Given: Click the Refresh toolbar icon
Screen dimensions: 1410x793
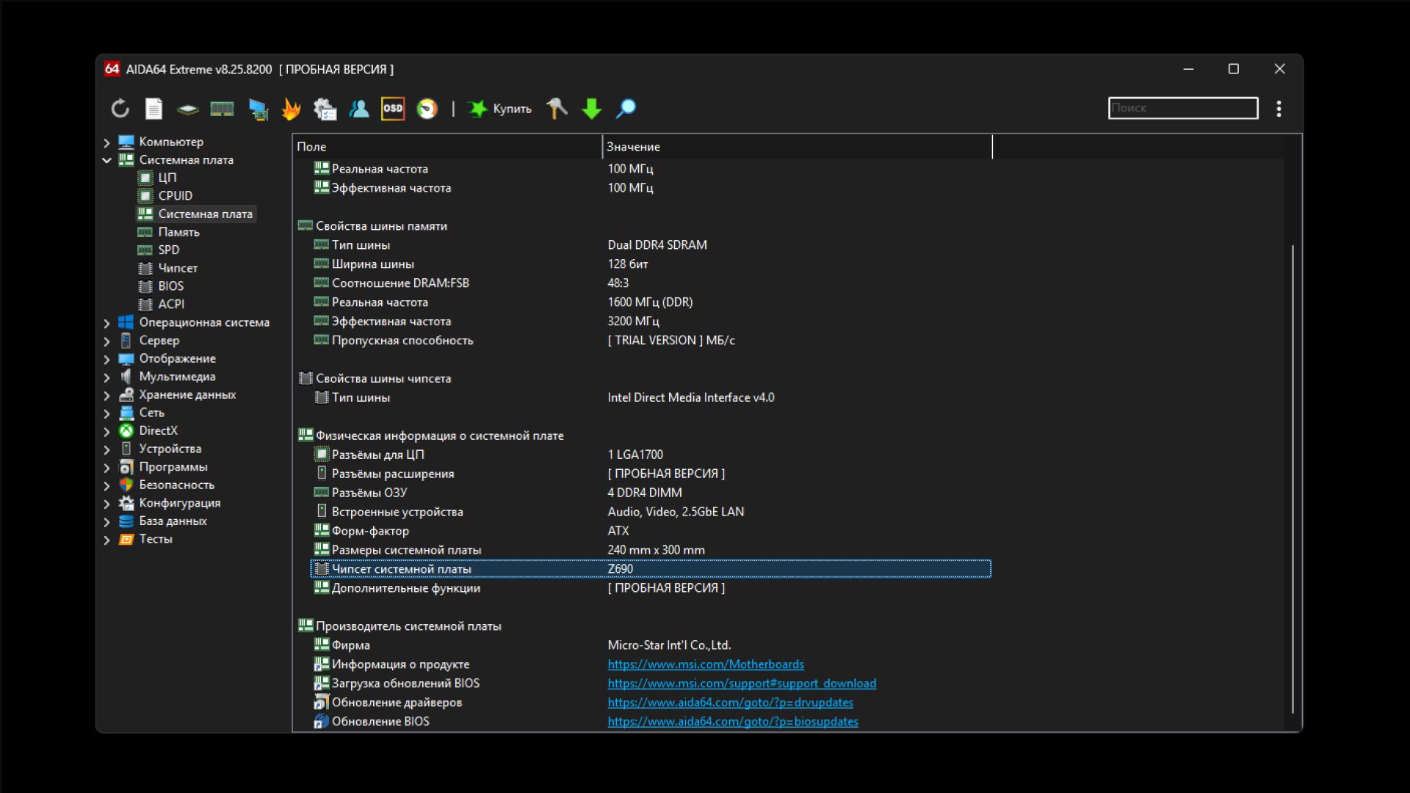Looking at the screenshot, I should tap(120, 109).
